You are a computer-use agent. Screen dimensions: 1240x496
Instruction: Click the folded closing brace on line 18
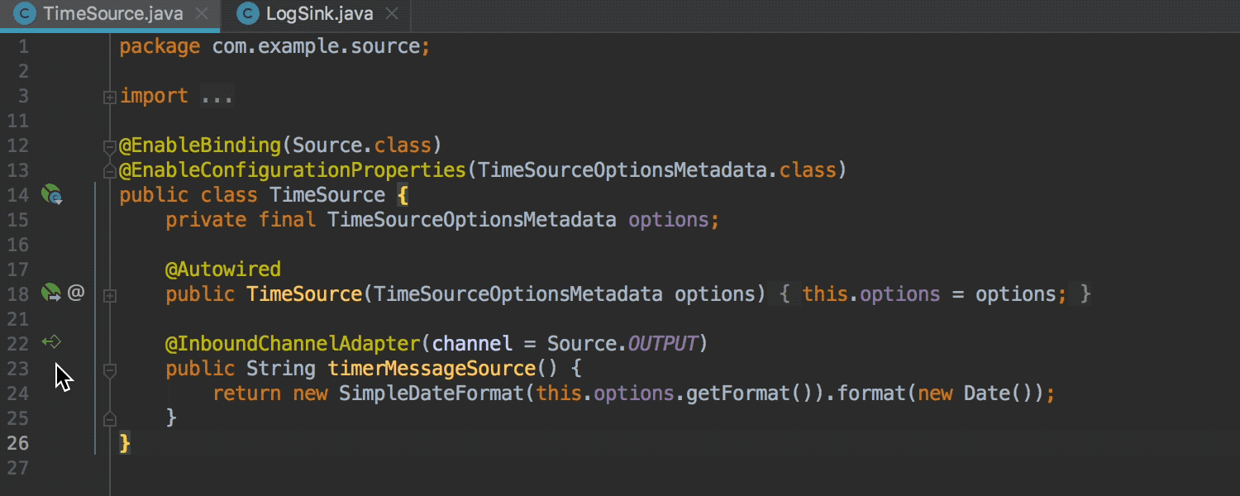pos(1085,294)
